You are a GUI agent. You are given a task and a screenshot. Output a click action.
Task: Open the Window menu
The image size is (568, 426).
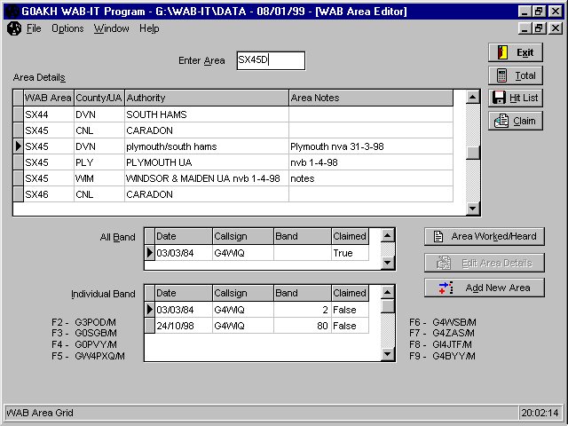(x=111, y=28)
